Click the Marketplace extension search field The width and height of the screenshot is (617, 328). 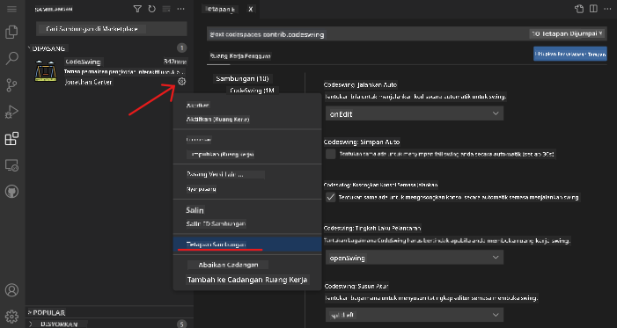coord(112,29)
